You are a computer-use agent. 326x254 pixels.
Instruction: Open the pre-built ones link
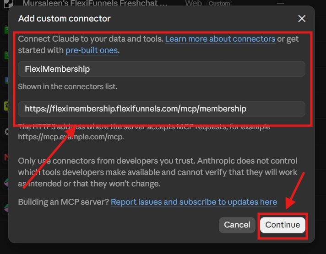pos(92,50)
